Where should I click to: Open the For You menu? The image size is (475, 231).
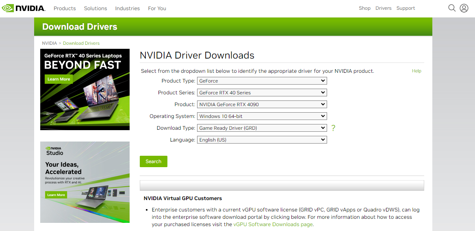[157, 9]
